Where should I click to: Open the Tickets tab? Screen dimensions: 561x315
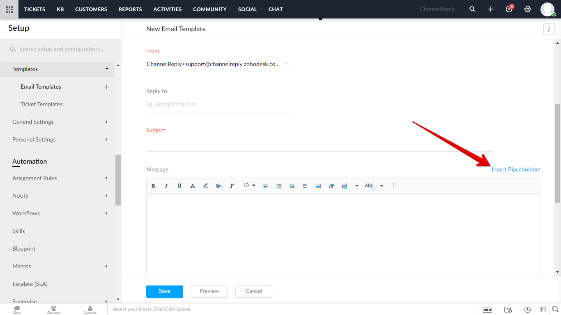[34, 9]
